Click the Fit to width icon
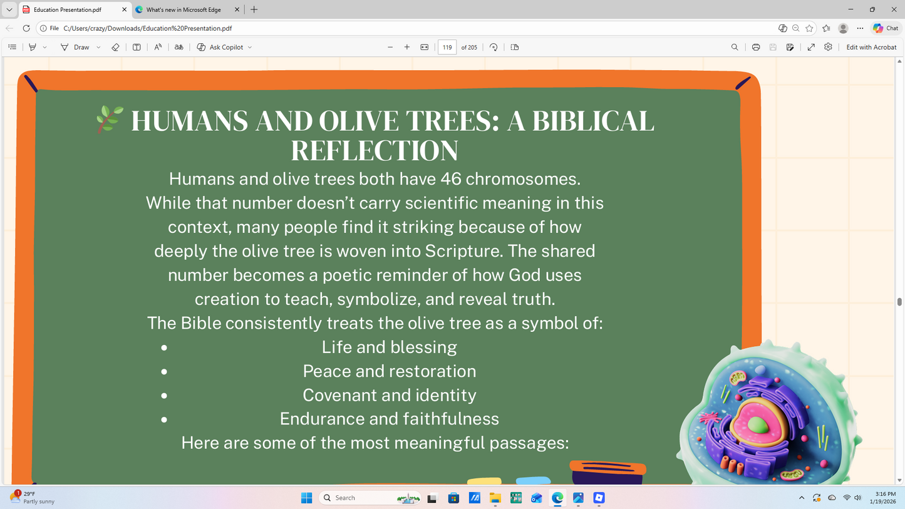 (x=425, y=47)
